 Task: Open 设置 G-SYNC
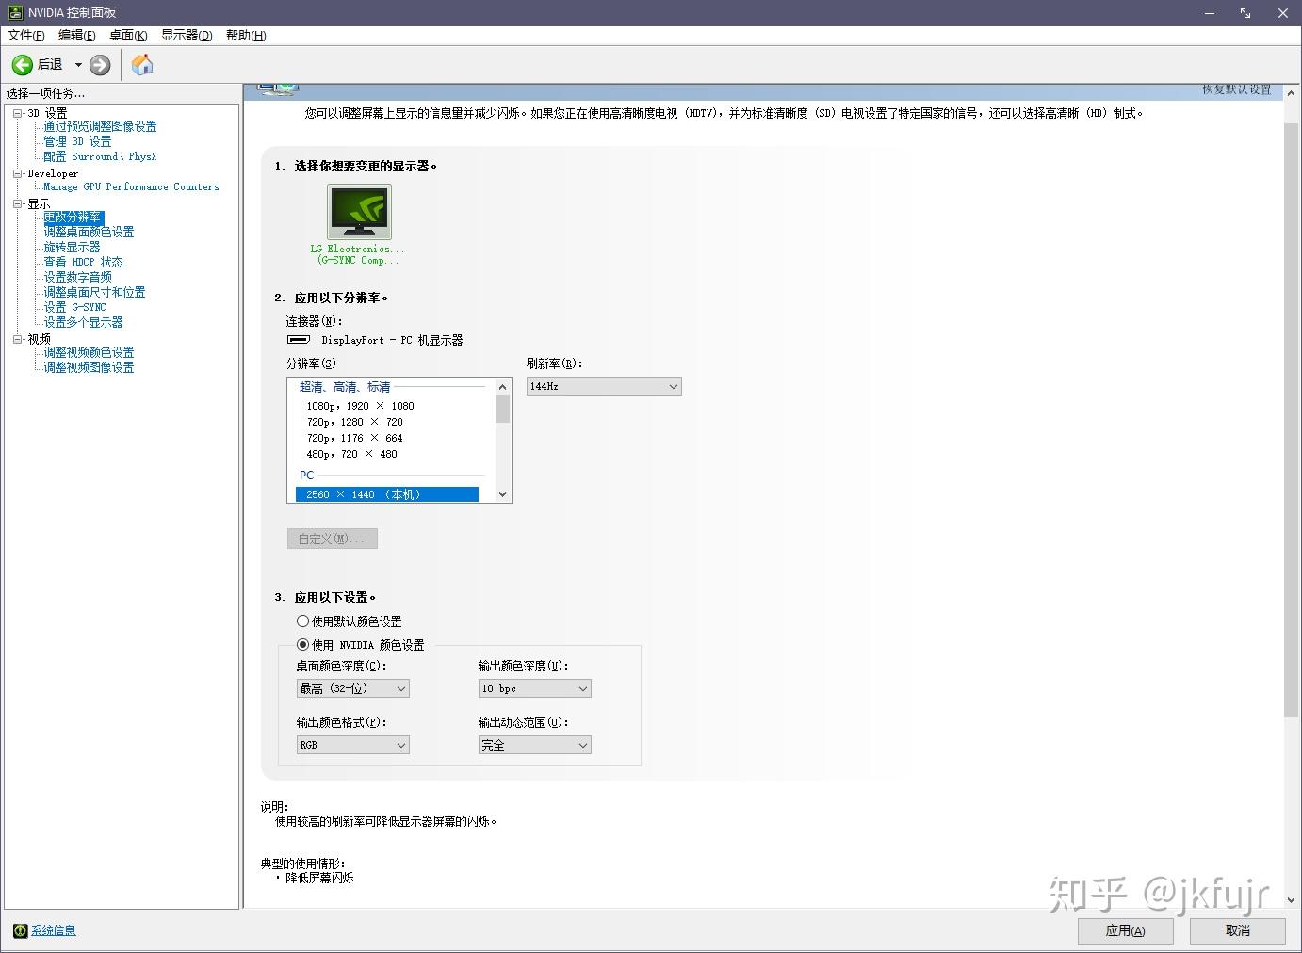tap(74, 307)
